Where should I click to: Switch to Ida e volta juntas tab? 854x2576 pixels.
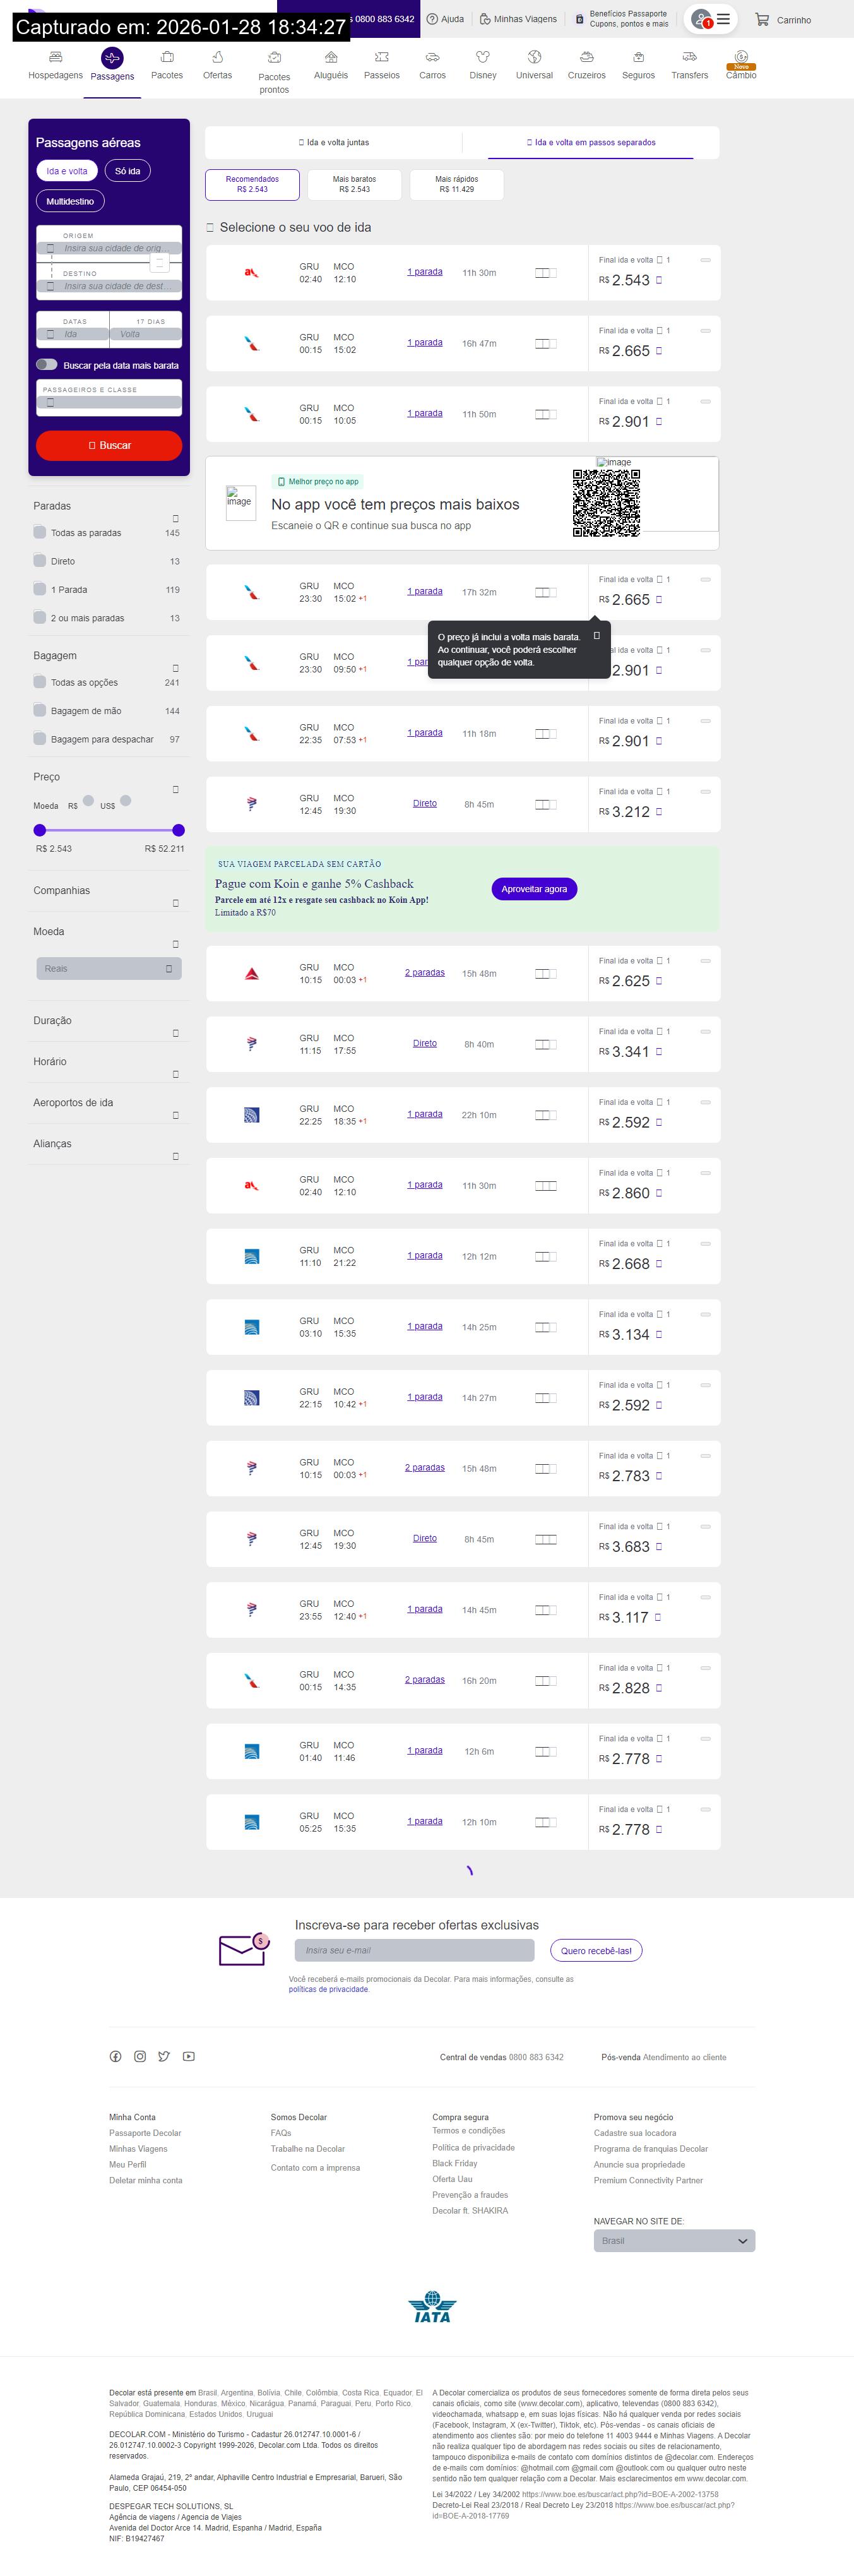[x=334, y=143]
